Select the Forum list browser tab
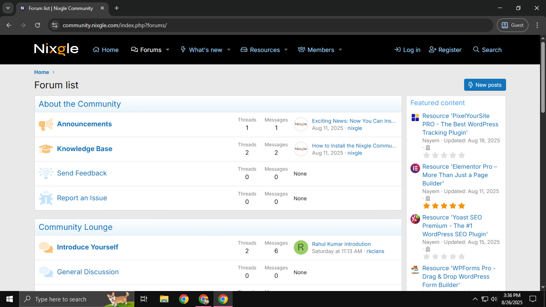Screen dimensions: 546x307 coord(62,8)
